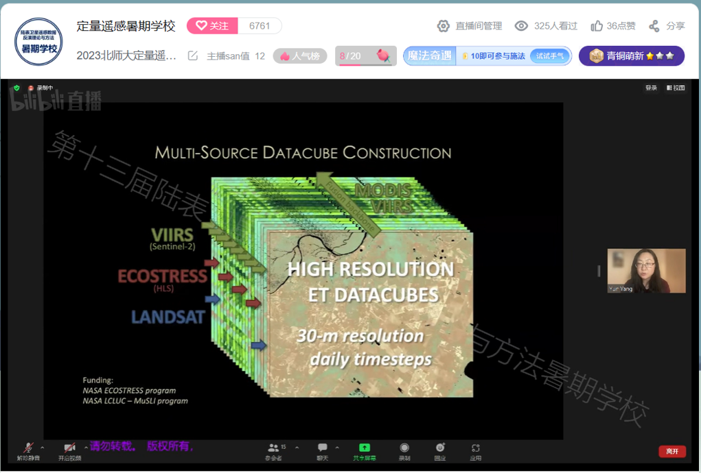Click the 试试手气 try-your-luck button
Screen dimensions: 701x473
tap(549, 56)
